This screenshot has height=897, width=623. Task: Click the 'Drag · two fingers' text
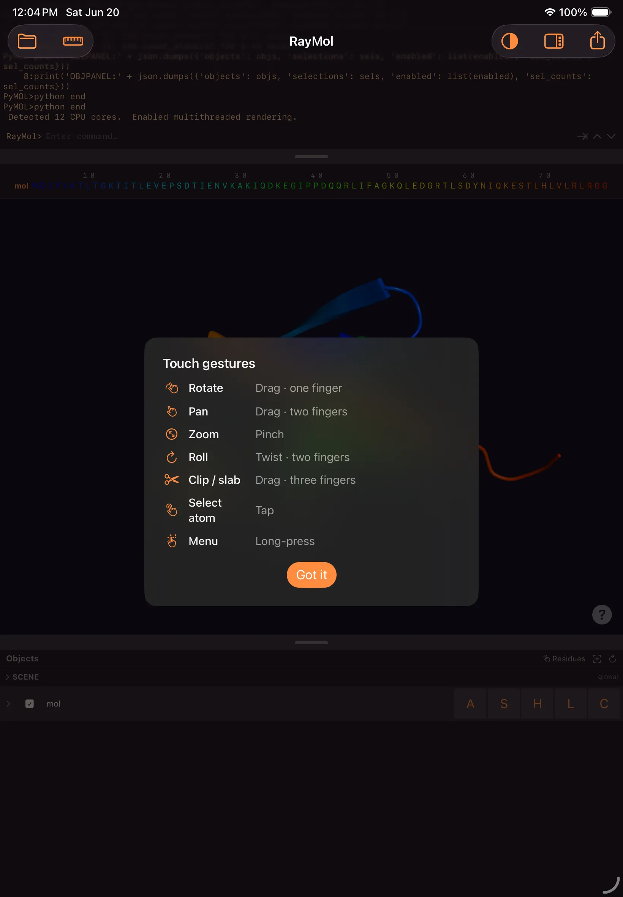pyautogui.click(x=301, y=411)
